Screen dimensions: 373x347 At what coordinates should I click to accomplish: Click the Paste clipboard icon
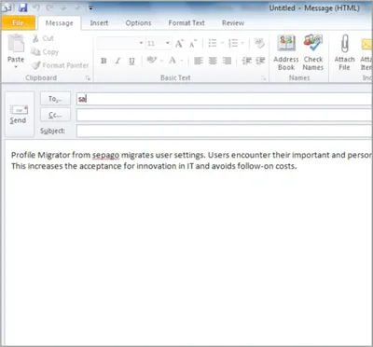16,44
